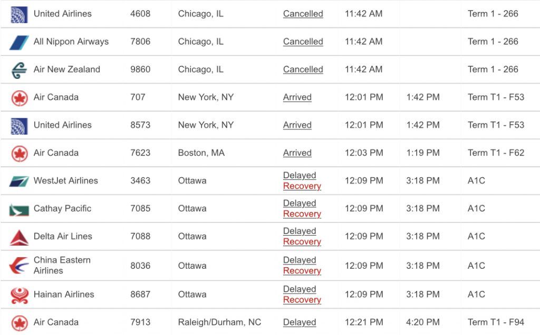Click the Delta Air Lines logo icon
This screenshot has width=540, height=335.
click(x=19, y=237)
